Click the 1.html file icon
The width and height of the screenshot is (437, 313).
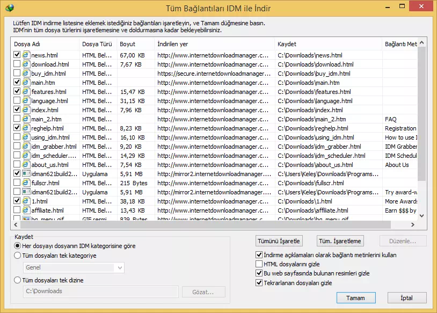pos(26,201)
